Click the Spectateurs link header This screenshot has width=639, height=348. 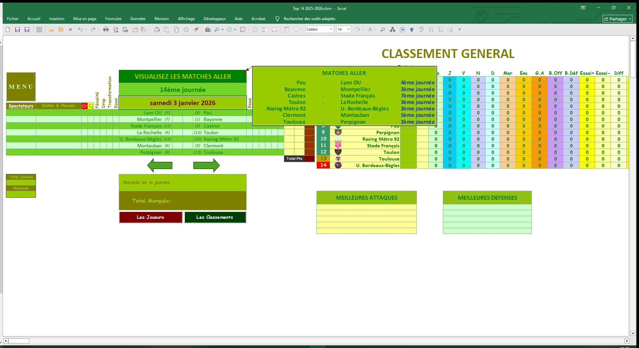pyautogui.click(x=21, y=106)
